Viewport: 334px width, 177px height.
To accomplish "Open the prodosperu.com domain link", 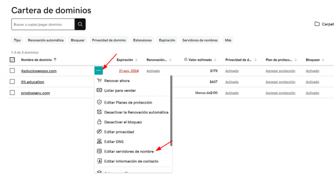I will point(35,93).
